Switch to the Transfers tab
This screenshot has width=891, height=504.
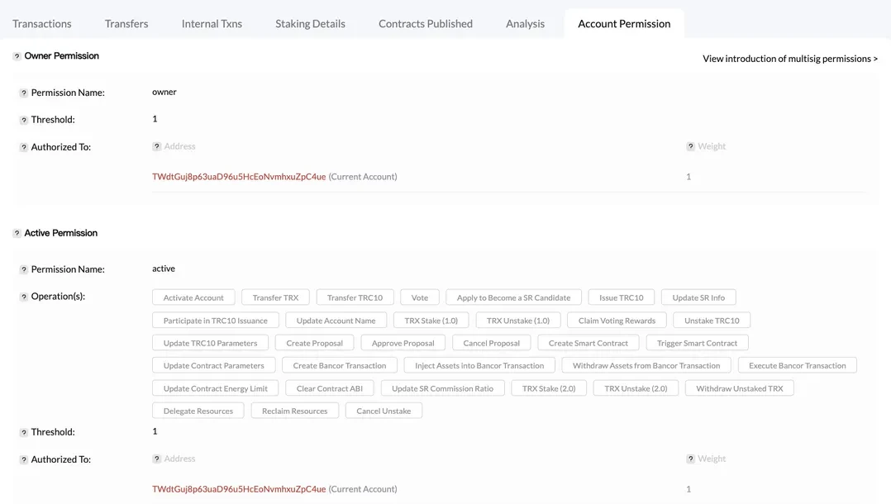click(x=126, y=23)
